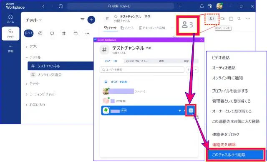Click the ユーザーを検索 field
267x162 pixels.
[x=142, y=70]
